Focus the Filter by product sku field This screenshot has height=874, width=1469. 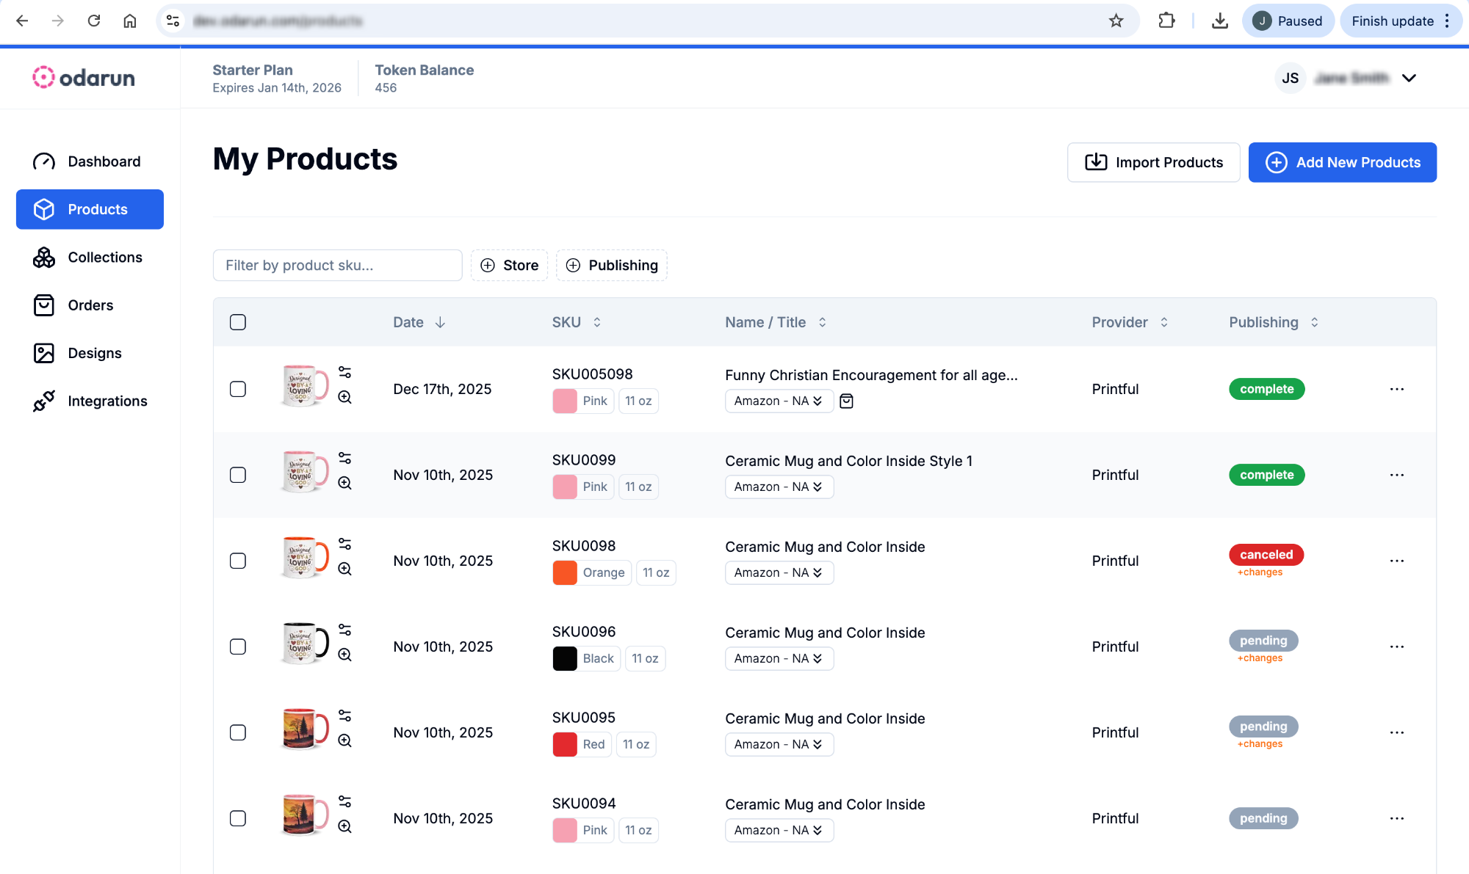337,265
